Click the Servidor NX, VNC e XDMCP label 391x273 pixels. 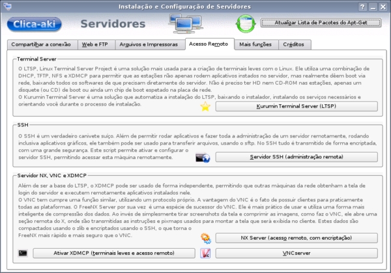(52, 175)
